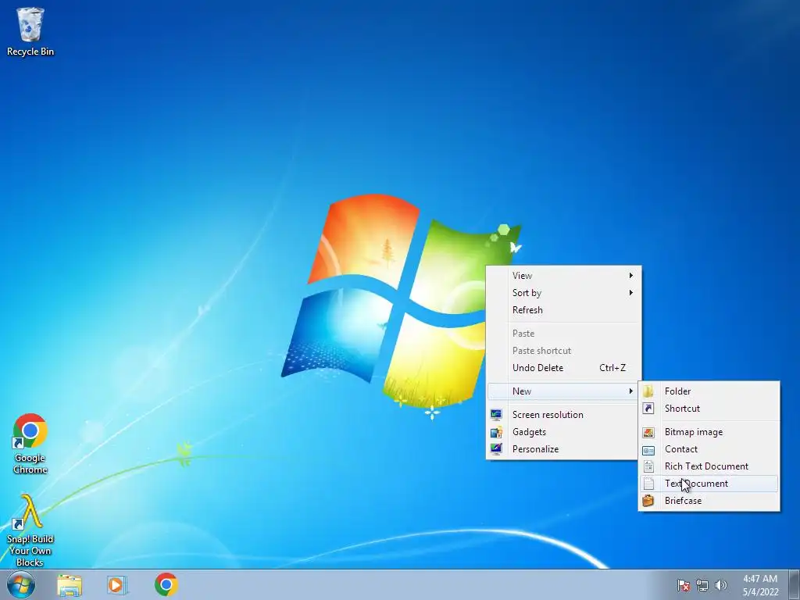Create a new Contact
The height and width of the screenshot is (600, 800).
click(x=709, y=449)
